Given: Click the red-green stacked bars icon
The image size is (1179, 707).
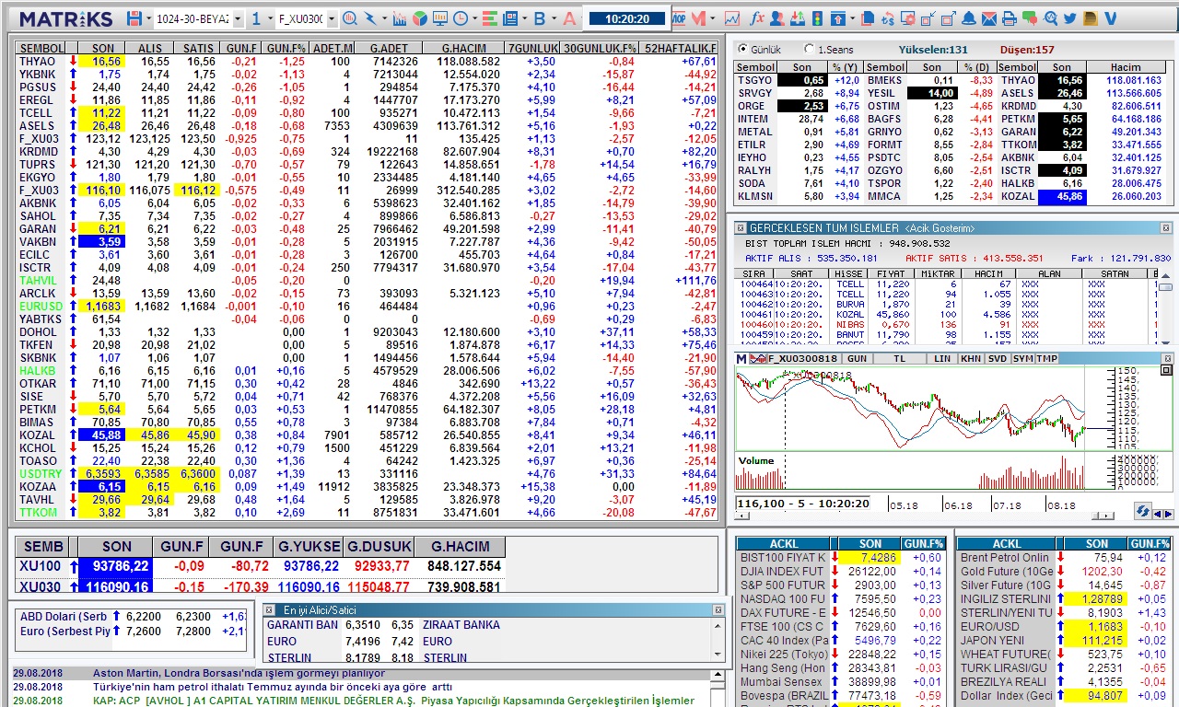Looking at the screenshot, I should (490, 18).
